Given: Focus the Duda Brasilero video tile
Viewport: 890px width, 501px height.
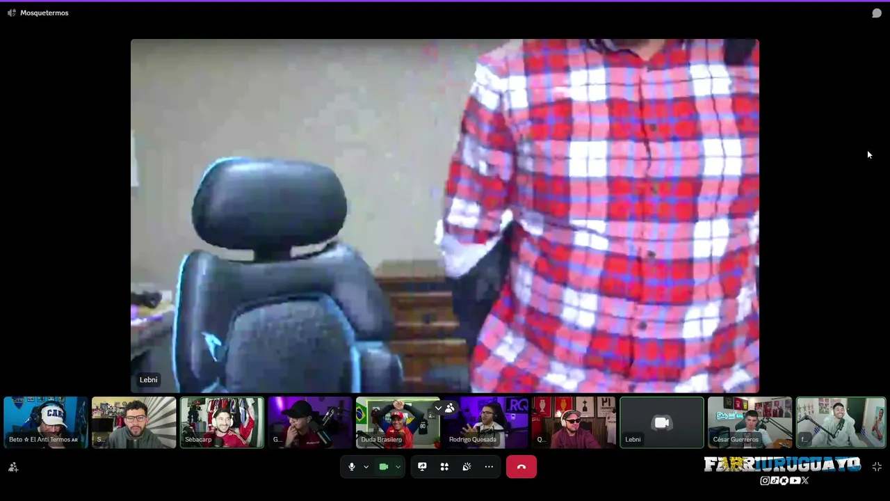Looking at the screenshot, I should point(398,422).
